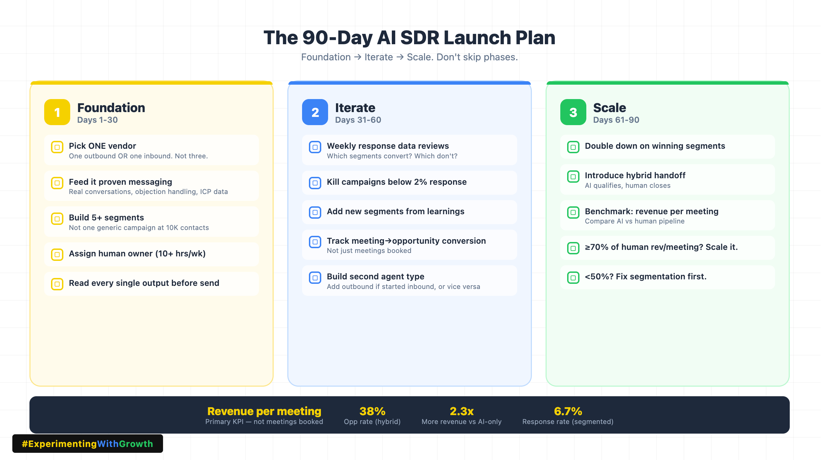Check the 'Pick ONE vendor' checkbox
Screen dimensions: 824x460
coord(57,147)
